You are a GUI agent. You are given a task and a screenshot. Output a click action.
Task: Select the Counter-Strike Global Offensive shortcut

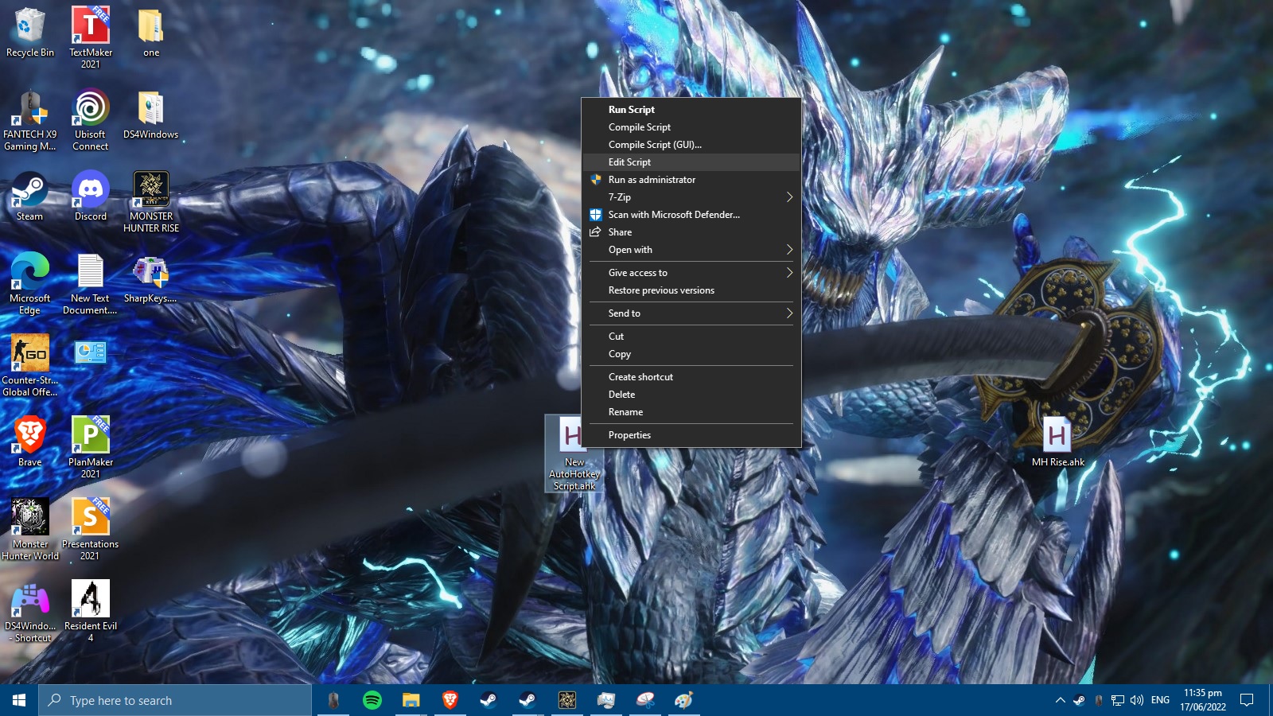click(x=30, y=366)
